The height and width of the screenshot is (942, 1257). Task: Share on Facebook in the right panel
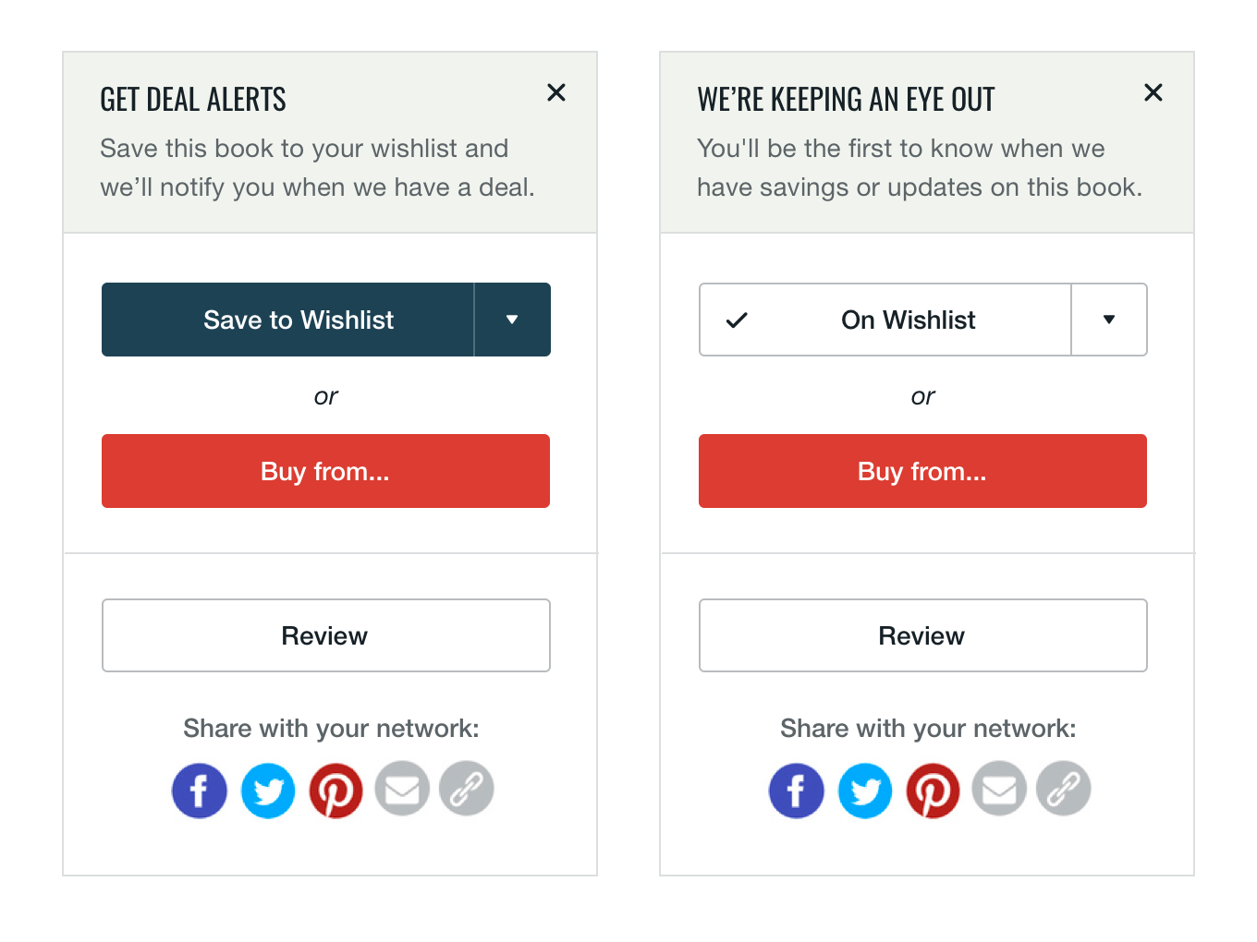[x=796, y=791]
